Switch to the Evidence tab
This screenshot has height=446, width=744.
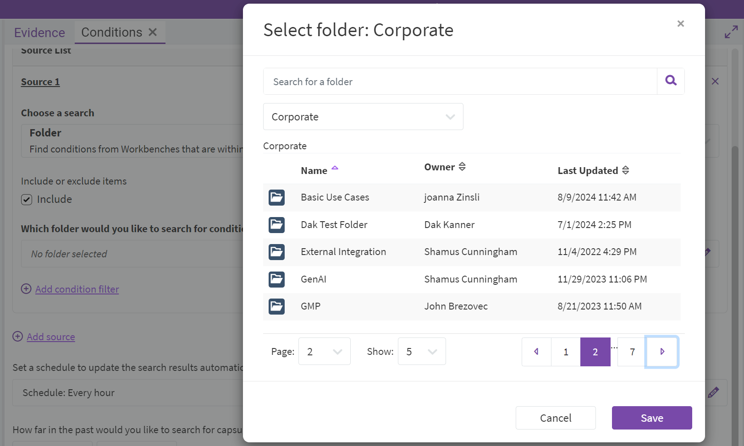pyautogui.click(x=39, y=33)
